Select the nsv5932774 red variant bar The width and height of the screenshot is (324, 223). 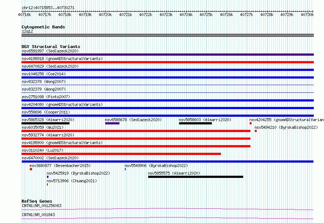click(136, 139)
